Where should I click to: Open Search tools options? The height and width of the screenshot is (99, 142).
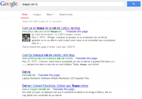tap(66, 15)
